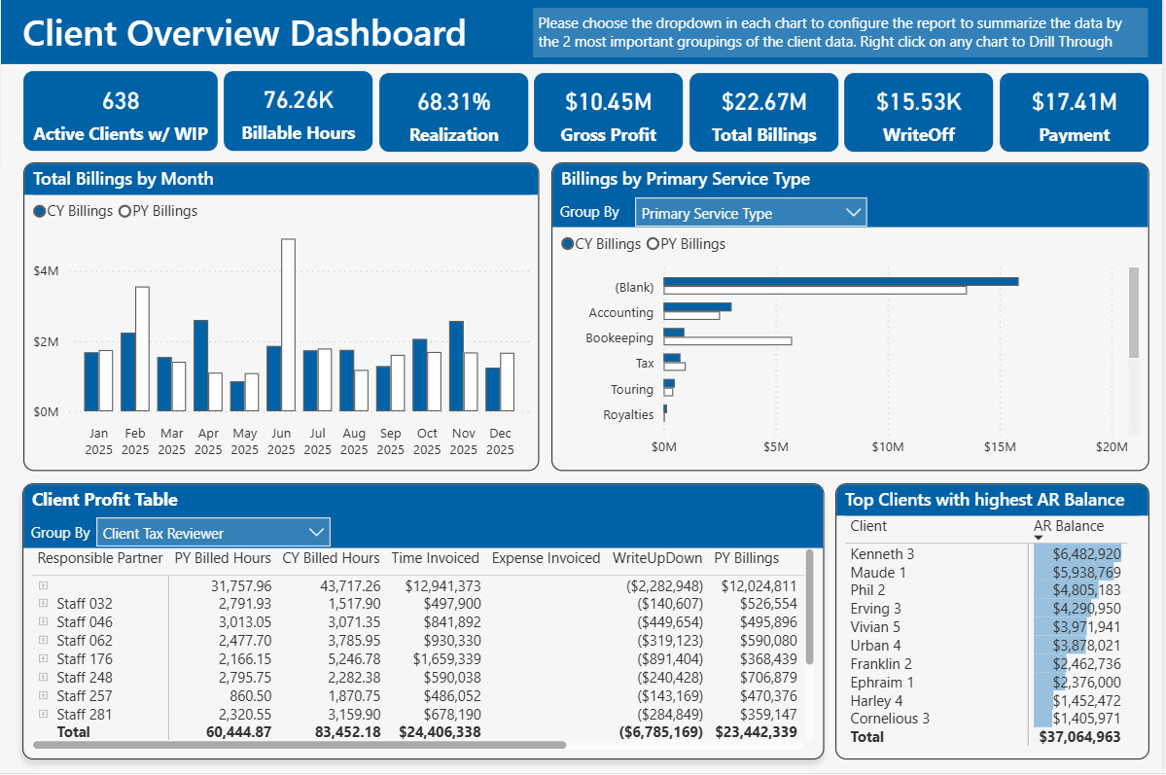
Task: Sort by WriteUpDown column header
Action: pos(656,558)
